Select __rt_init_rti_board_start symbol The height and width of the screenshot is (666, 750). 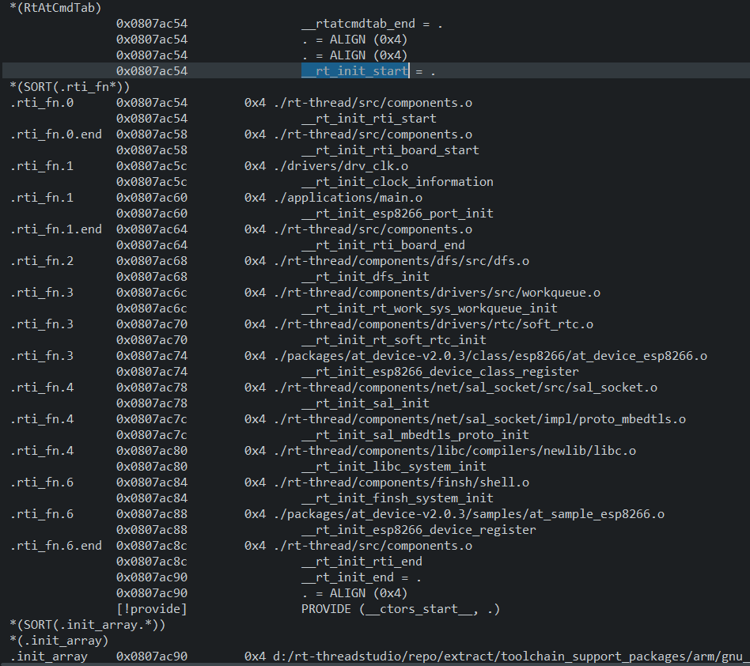point(390,150)
